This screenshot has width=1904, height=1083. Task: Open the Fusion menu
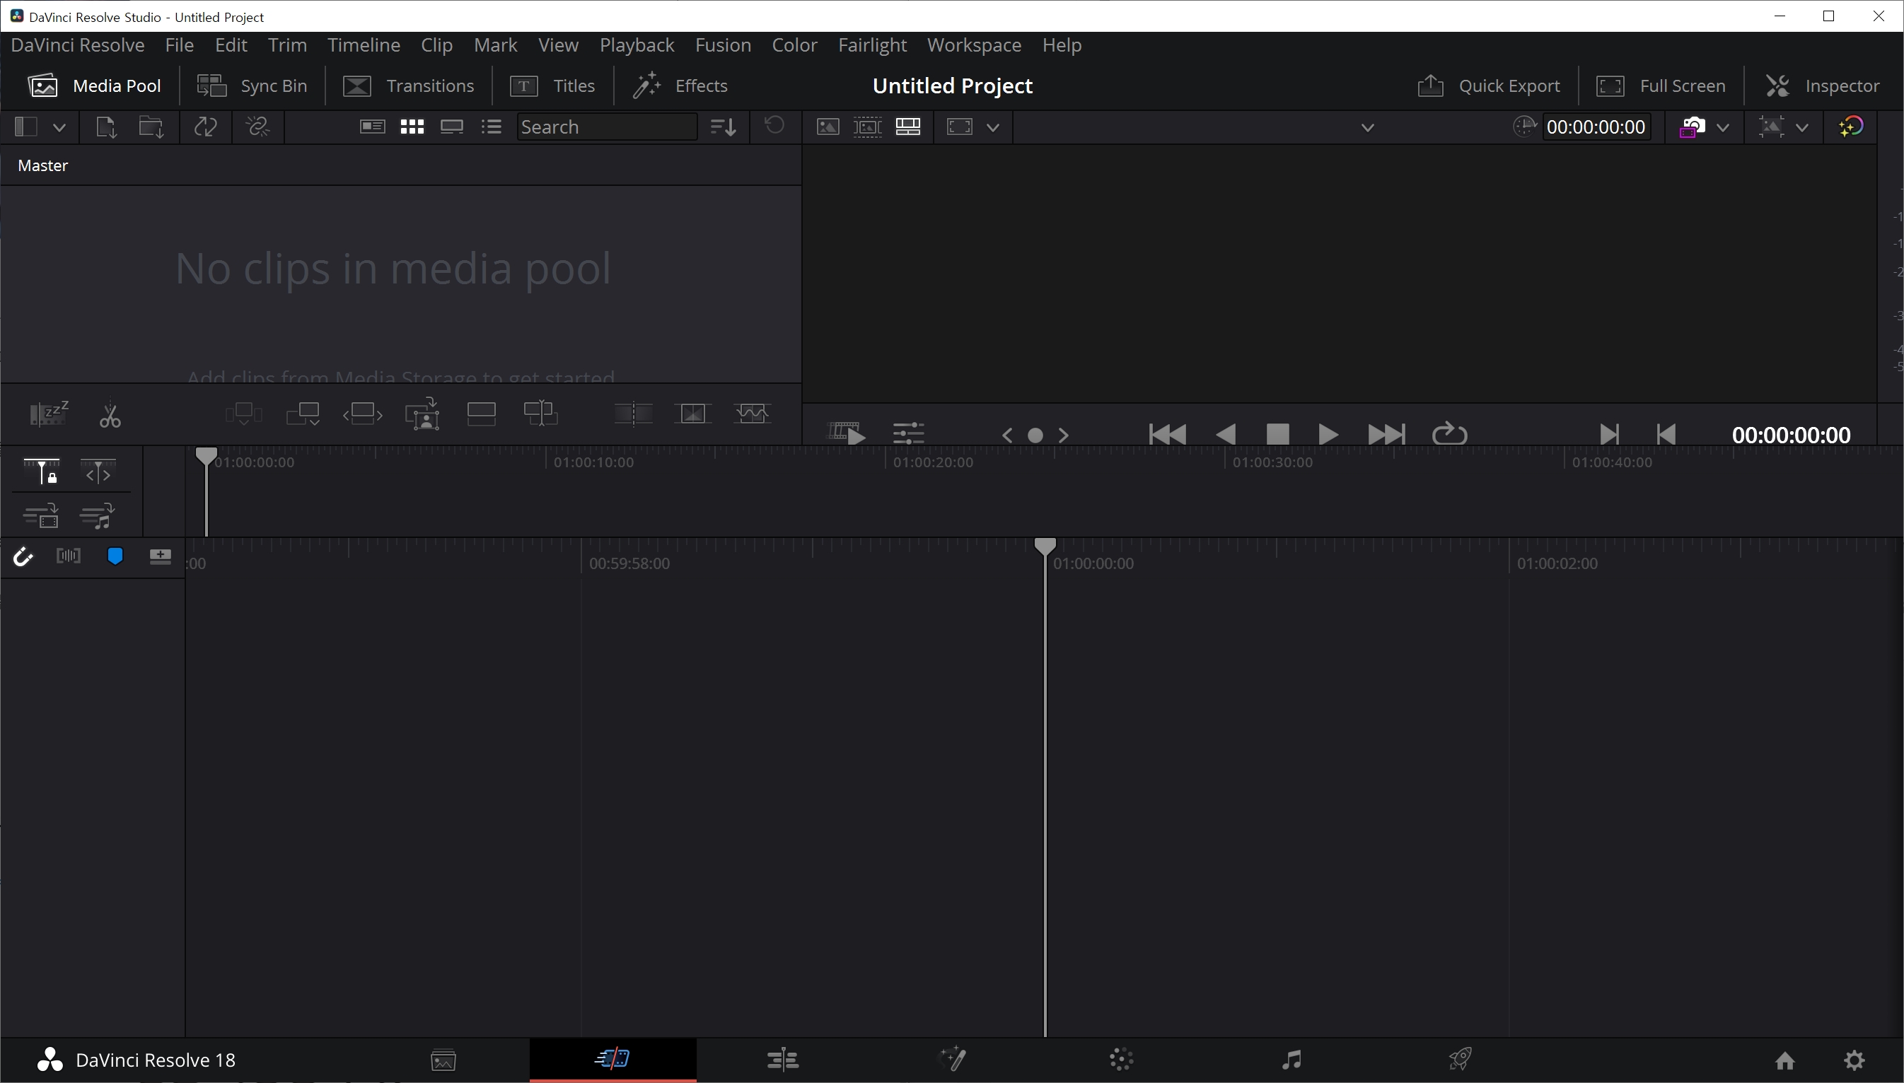tap(722, 45)
